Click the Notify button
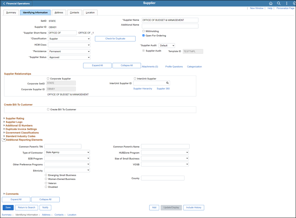The height and width of the screenshot is (218, 296). [45, 207]
